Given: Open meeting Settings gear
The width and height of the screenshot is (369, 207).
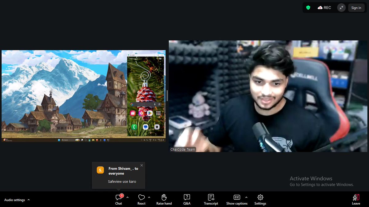Looking at the screenshot, I should point(260,199).
